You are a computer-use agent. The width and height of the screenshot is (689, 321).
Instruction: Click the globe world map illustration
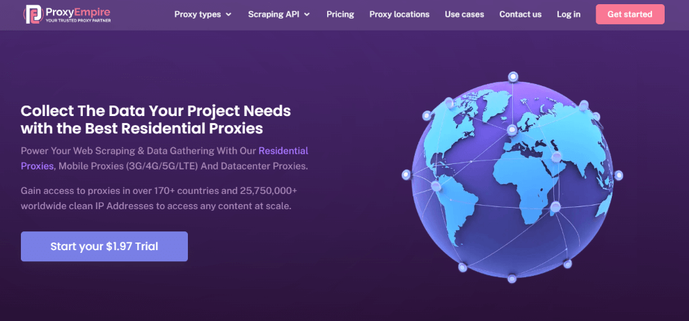coord(512,178)
